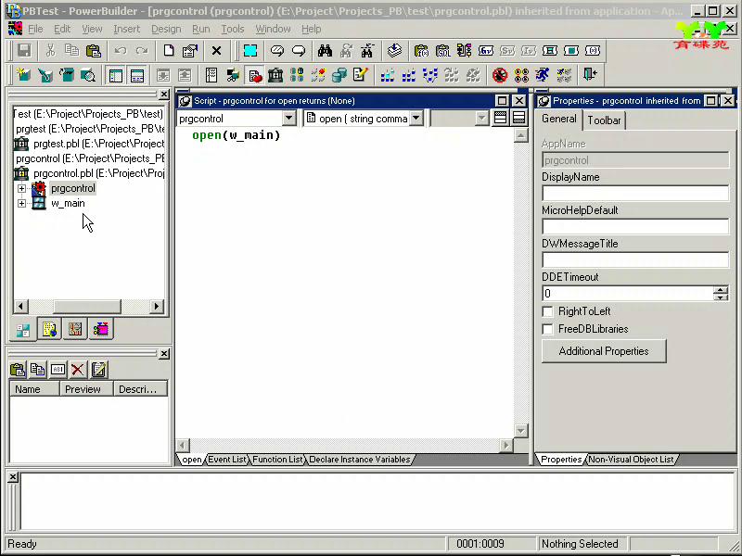Viewport: 742px width, 556px height.
Task: Click the To-Do List checklist pencil icon
Action: (x=361, y=75)
